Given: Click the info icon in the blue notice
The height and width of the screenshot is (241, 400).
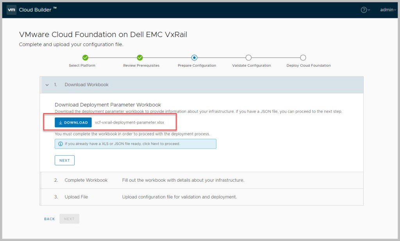Looking at the screenshot, I should click(61, 144).
